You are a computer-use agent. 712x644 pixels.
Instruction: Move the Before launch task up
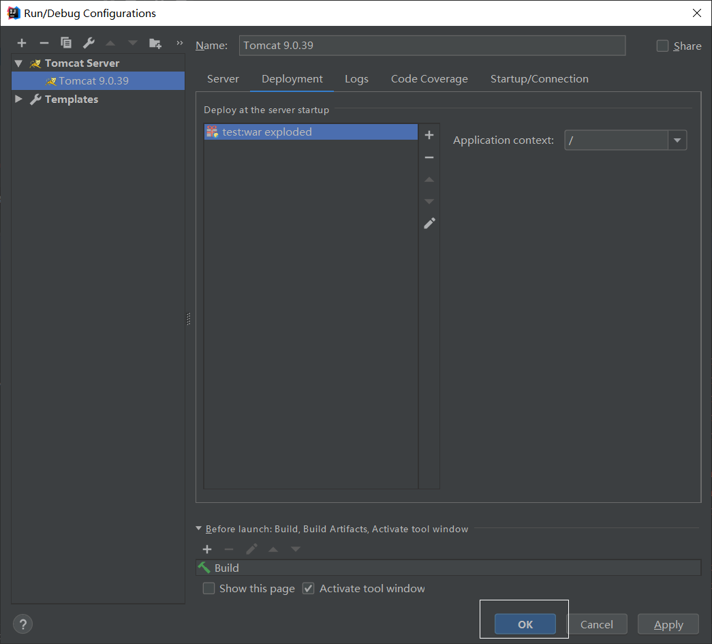(x=273, y=549)
